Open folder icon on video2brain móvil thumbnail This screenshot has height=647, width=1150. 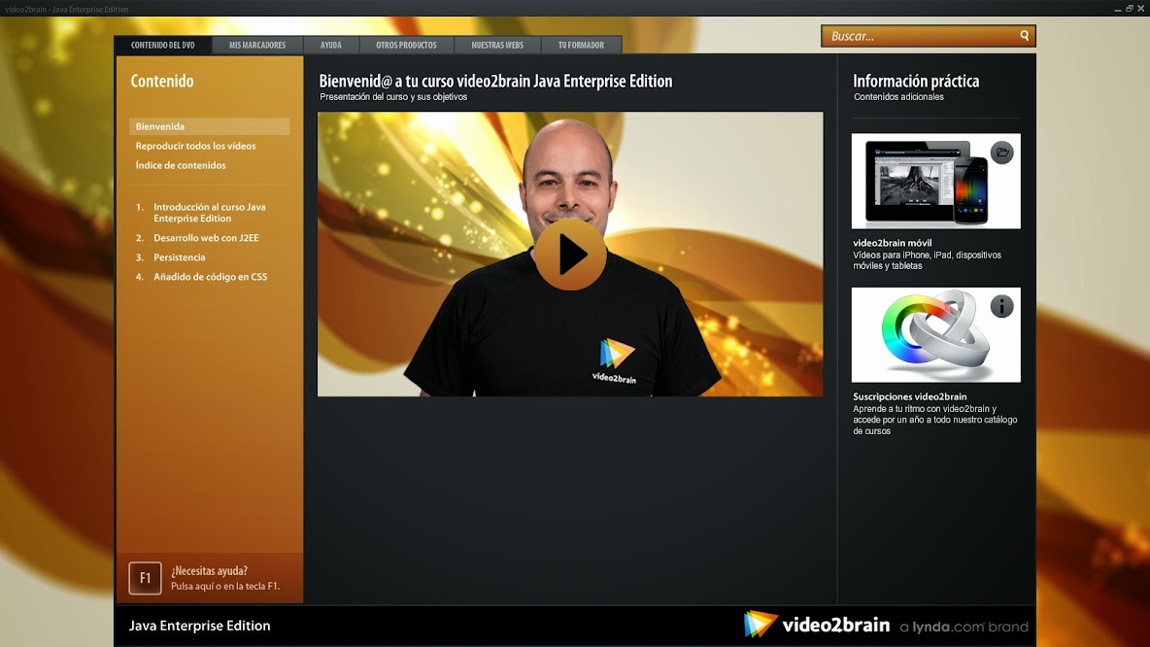(1001, 153)
